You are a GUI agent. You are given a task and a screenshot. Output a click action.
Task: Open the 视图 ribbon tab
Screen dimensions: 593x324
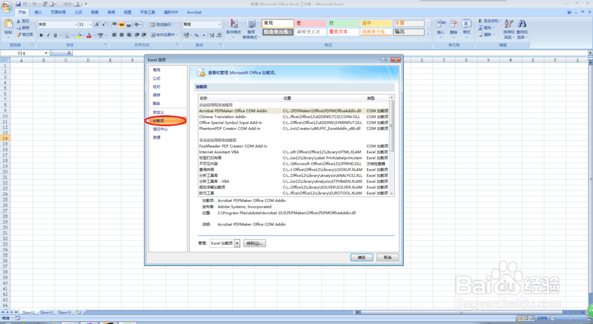127,12
